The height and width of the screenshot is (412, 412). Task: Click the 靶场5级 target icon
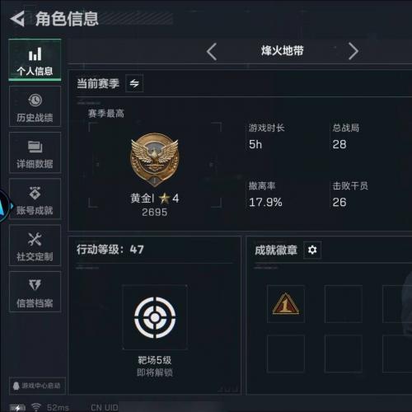coord(155,317)
